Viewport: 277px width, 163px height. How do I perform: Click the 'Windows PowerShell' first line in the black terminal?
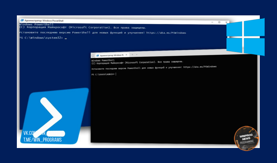[103, 60]
